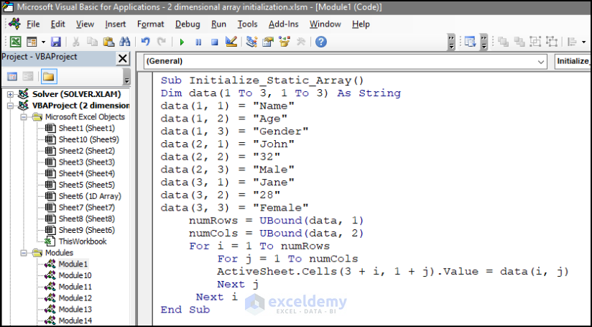The height and width of the screenshot is (327, 592).
Task: Open the Add-Ins menu
Action: (x=284, y=24)
